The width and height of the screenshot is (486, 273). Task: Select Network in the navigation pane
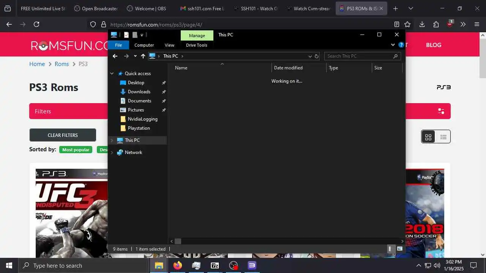(133, 152)
